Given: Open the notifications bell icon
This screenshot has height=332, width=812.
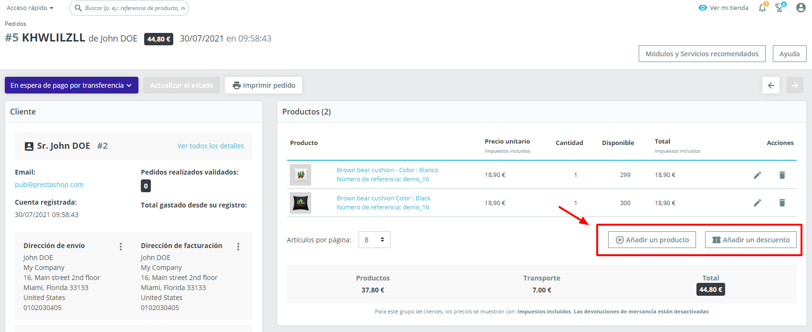Looking at the screenshot, I should click(762, 8).
